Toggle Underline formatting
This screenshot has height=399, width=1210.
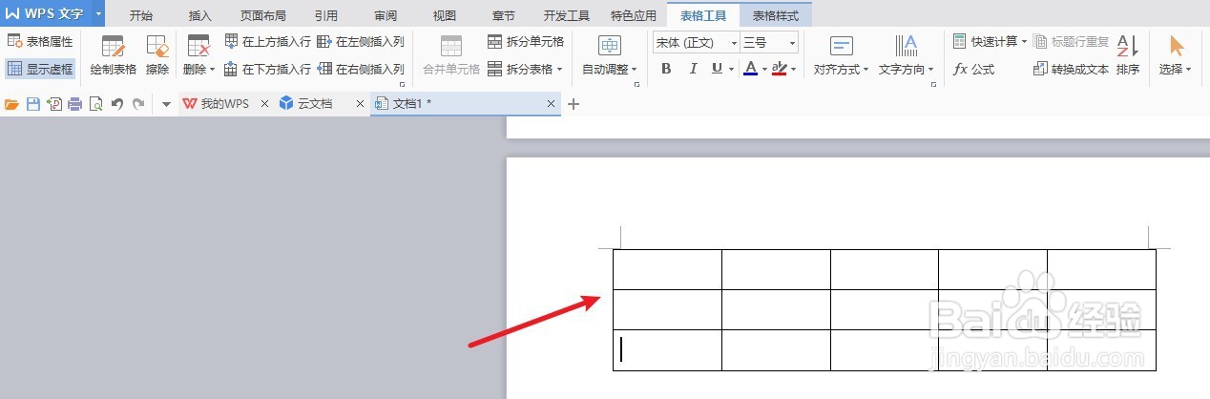pyautogui.click(x=717, y=69)
